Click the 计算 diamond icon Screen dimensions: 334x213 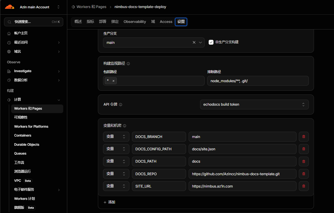point(9,100)
